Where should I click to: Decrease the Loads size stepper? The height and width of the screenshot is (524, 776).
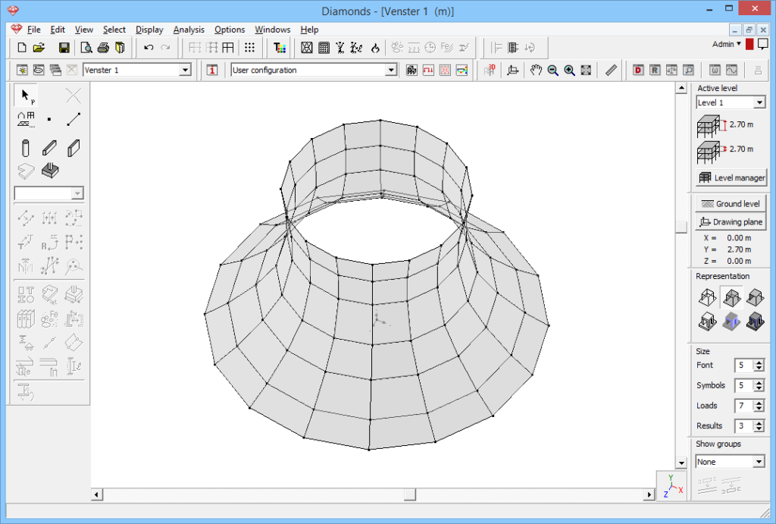[x=759, y=409]
